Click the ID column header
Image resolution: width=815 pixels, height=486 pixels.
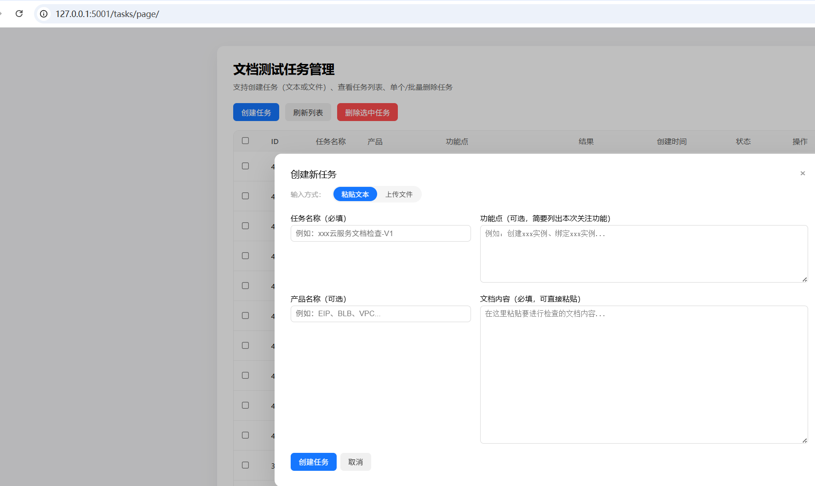(275, 142)
